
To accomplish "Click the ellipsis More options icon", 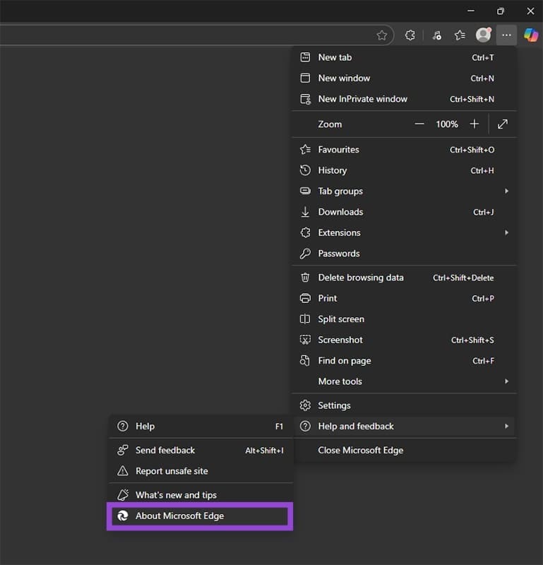I will pos(506,35).
